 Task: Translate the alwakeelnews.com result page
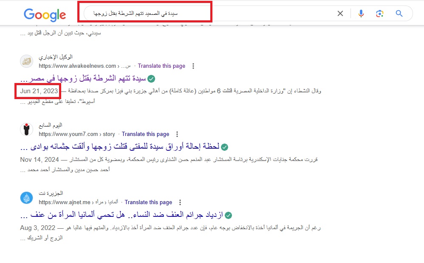(161, 66)
